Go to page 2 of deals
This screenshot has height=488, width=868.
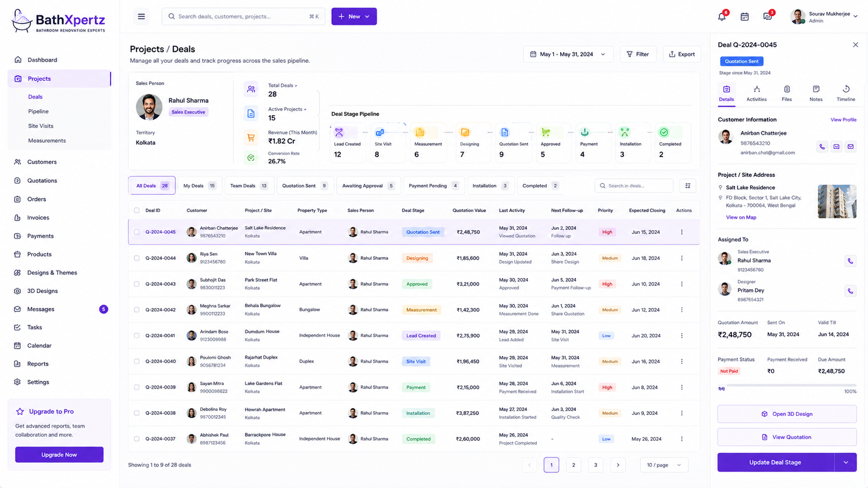tap(574, 465)
